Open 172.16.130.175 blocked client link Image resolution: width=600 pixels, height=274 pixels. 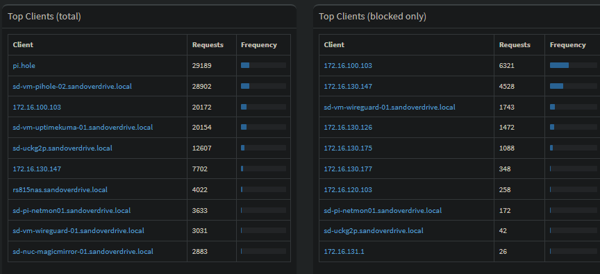pos(348,148)
